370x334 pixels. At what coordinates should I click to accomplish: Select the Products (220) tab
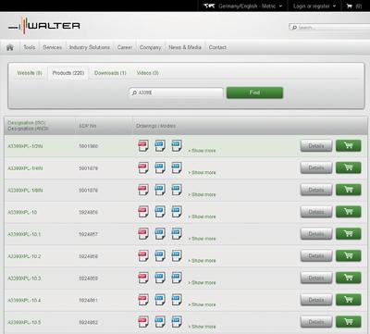[68, 73]
